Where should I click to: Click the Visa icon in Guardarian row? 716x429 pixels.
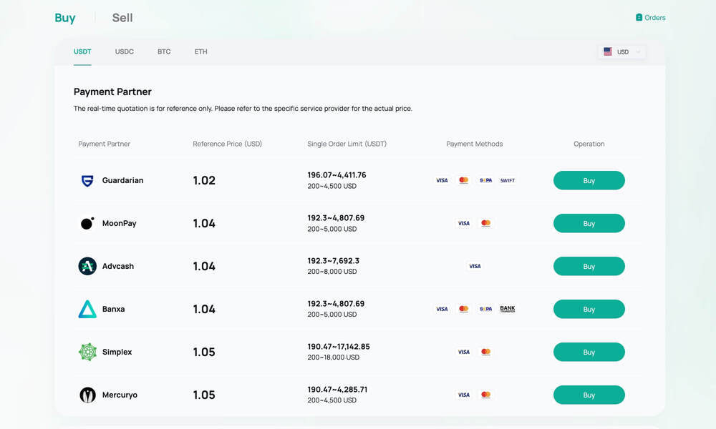pos(442,180)
